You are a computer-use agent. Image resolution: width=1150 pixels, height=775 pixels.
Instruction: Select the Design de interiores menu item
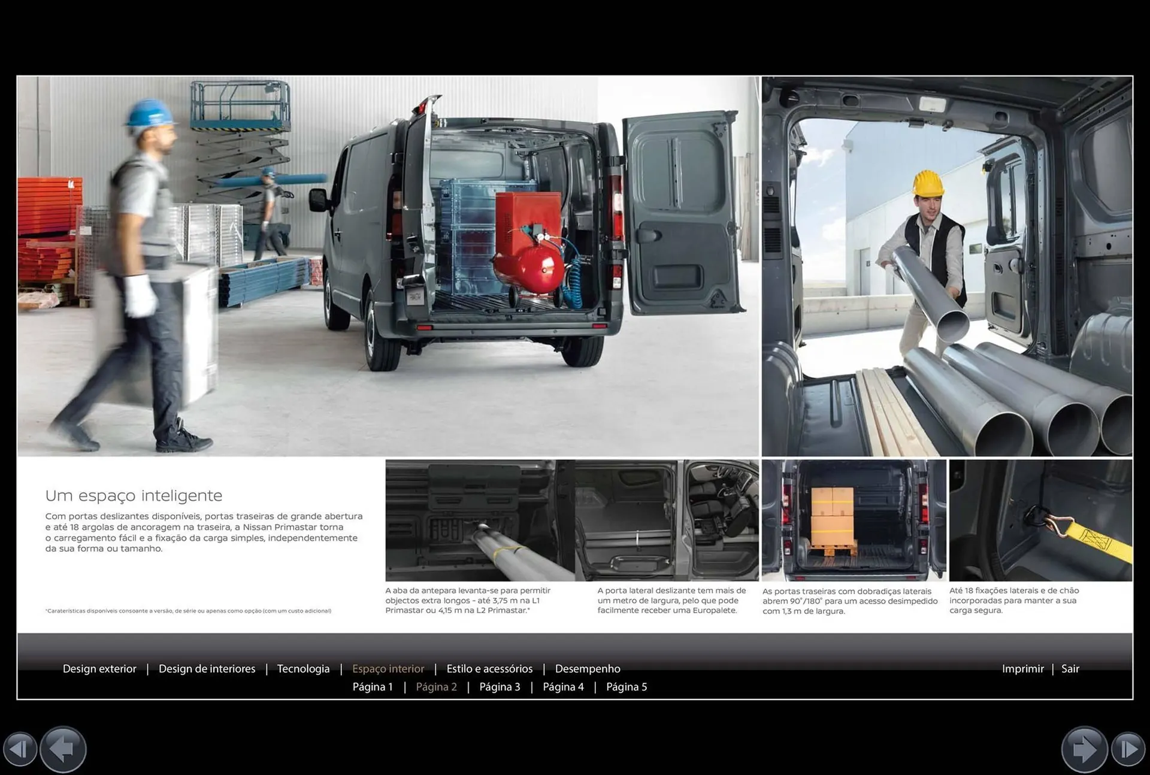click(207, 668)
